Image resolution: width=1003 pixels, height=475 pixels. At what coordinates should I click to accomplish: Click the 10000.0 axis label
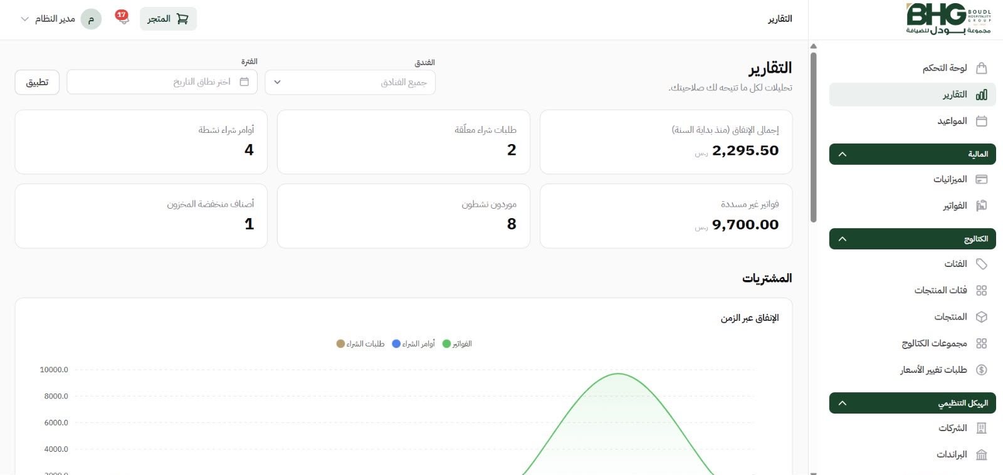pos(54,370)
